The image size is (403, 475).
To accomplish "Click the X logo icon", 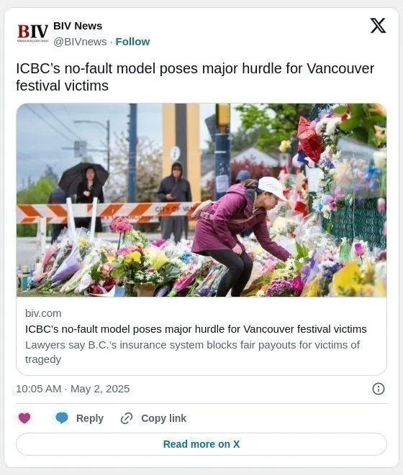I will click(x=378, y=25).
